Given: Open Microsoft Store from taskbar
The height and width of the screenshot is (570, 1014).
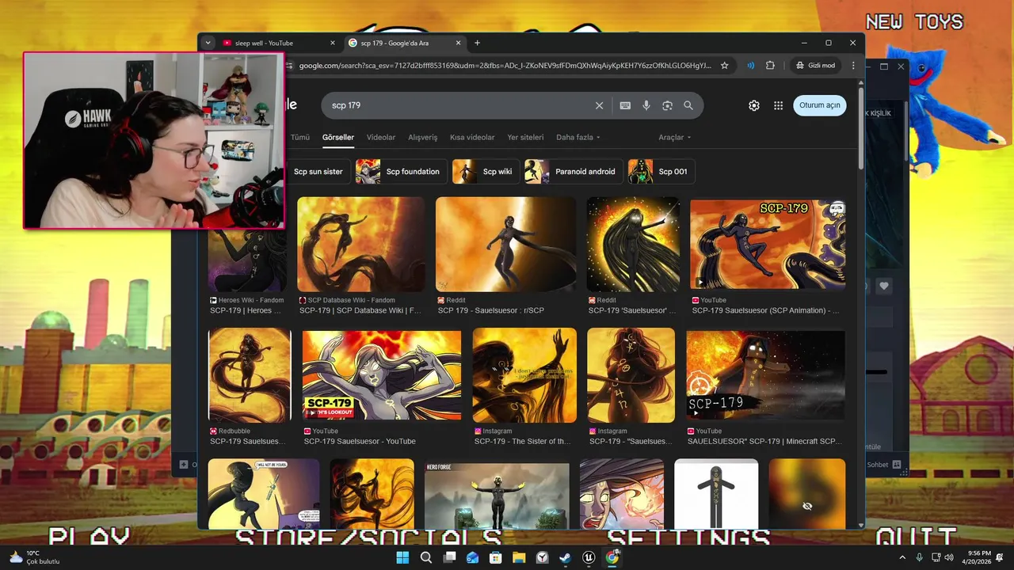Looking at the screenshot, I should pyautogui.click(x=496, y=557).
